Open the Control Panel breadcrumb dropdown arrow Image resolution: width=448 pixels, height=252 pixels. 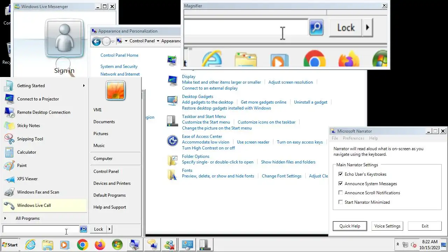pyautogui.click(x=158, y=41)
